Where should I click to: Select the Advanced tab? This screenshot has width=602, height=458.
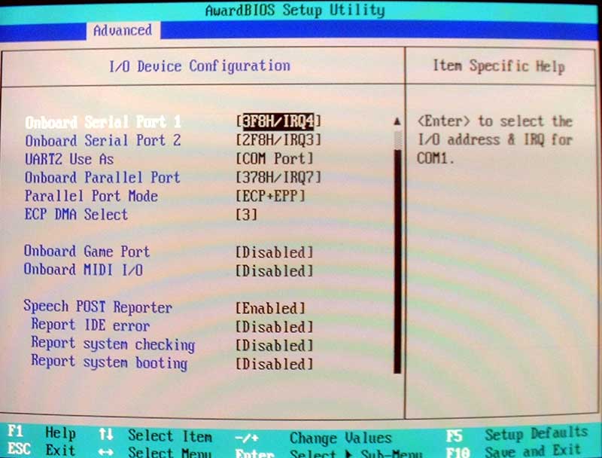pyautogui.click(x=123, y=30)
